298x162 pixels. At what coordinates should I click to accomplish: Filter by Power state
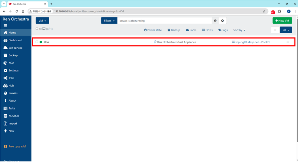click(x=153, y=30)
